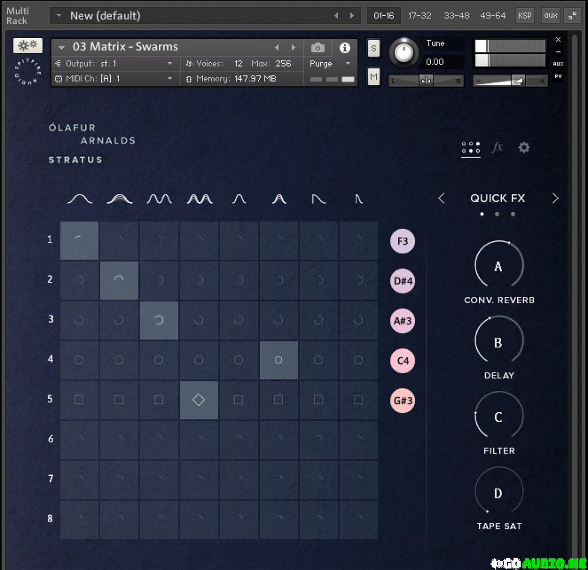
Task: Click the first waveform column icon
Action: pos(79,199)
